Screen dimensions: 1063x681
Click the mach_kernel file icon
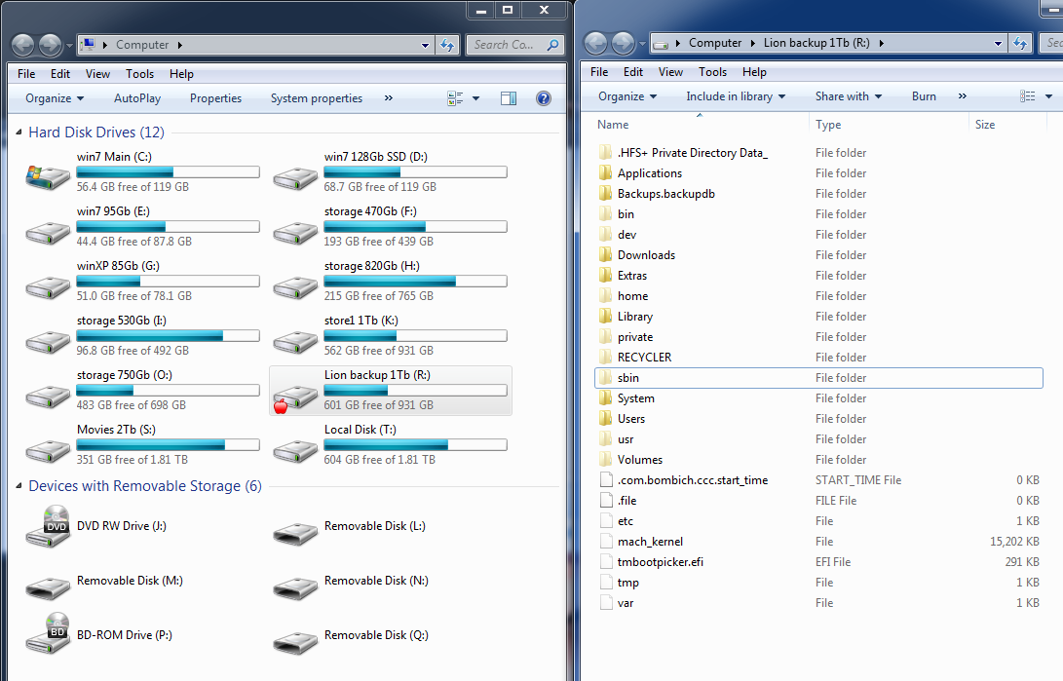(607, 542)
